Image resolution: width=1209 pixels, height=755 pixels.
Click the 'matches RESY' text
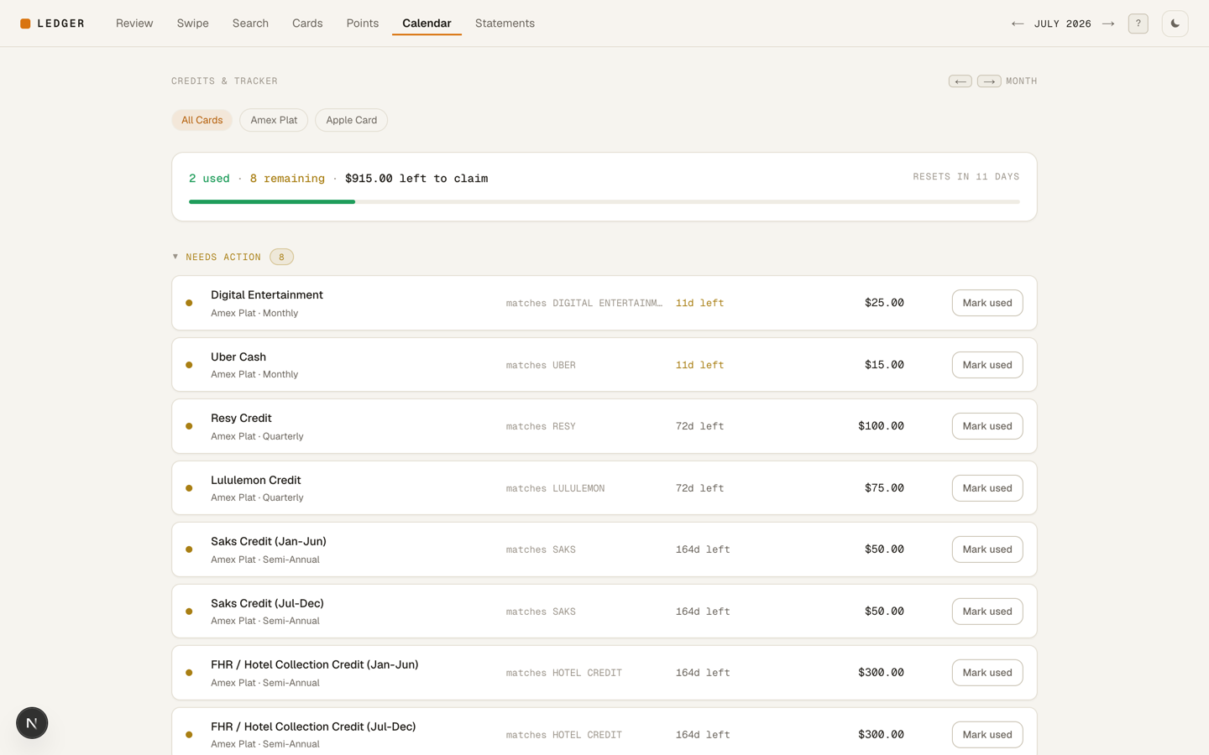click(541, 426)
